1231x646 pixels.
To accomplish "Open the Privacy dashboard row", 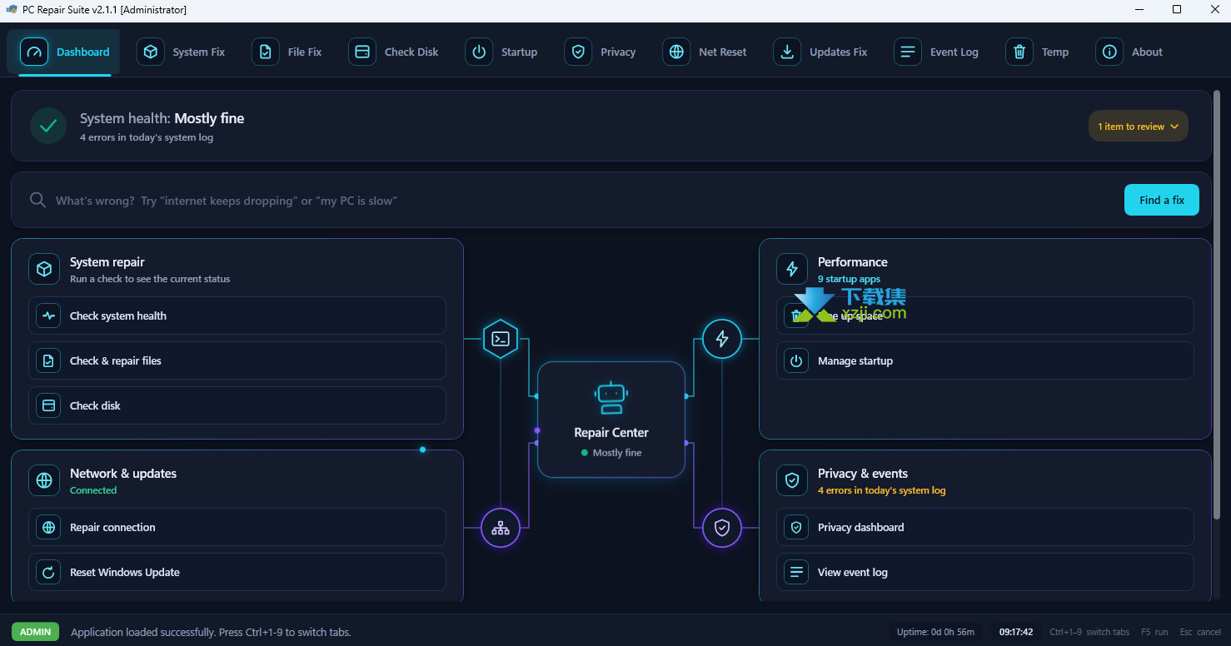I will click(x=985, y=527).
